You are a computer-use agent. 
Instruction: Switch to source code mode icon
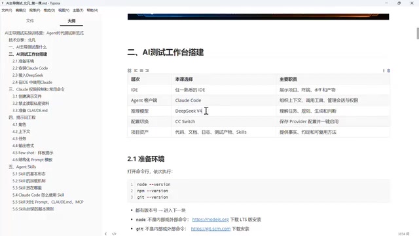click(114, 233)
